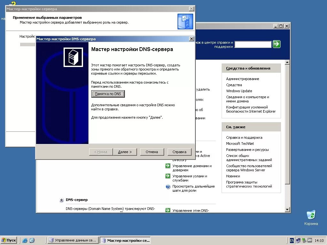
Task: Open Развертывание и ресурсы link
Action: click(x=247, y=150)
